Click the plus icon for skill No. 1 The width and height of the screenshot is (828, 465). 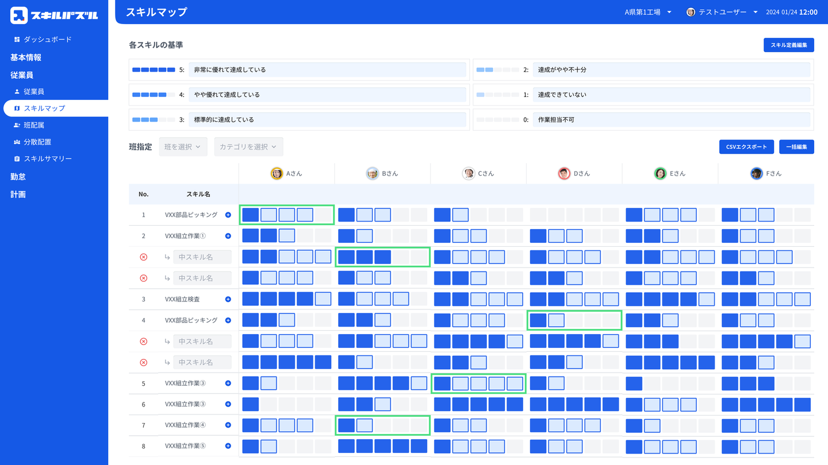pos(228,215)
